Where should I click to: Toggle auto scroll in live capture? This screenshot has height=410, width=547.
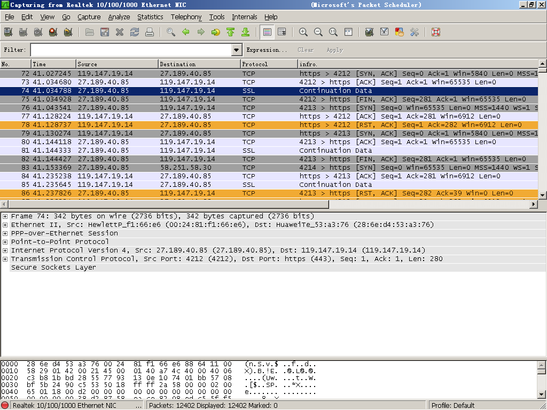282,32
